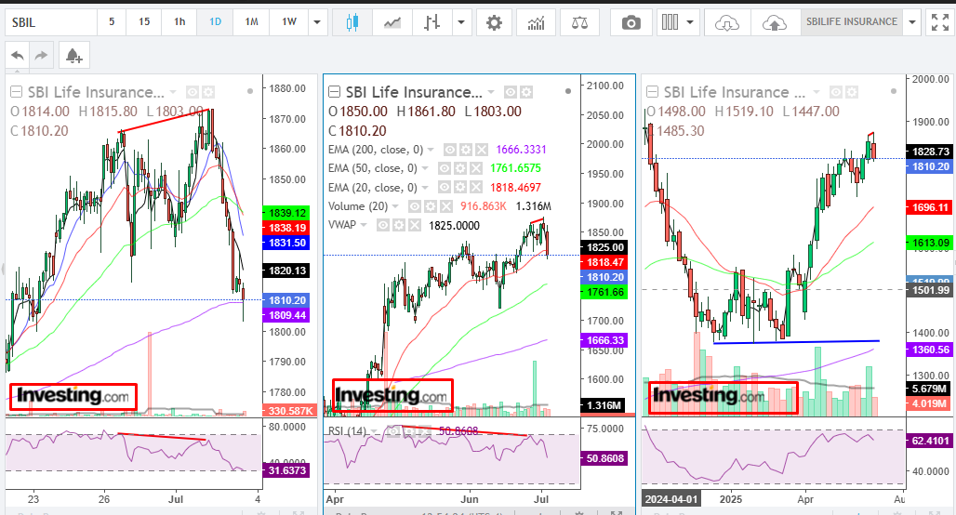Click the SBILIFE INSURANCE layout name
Screen dimensions: 956x515
coord(852,22)
